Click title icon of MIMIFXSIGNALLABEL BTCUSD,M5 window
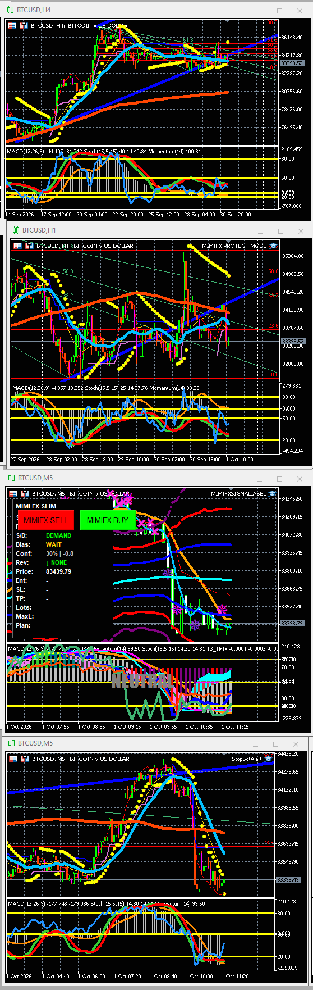The width and height of the screenshot is (313, 990). point(11,478)
